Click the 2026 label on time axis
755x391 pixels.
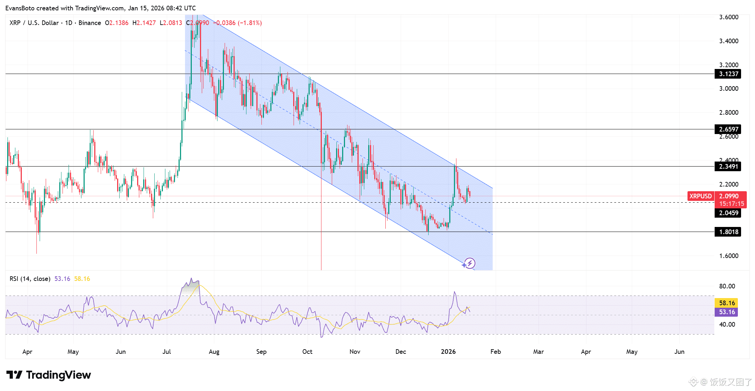(x=448, y=352)
